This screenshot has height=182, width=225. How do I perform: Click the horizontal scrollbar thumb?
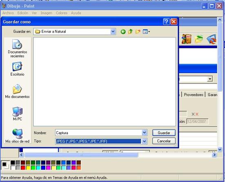(x=81, y=155)
